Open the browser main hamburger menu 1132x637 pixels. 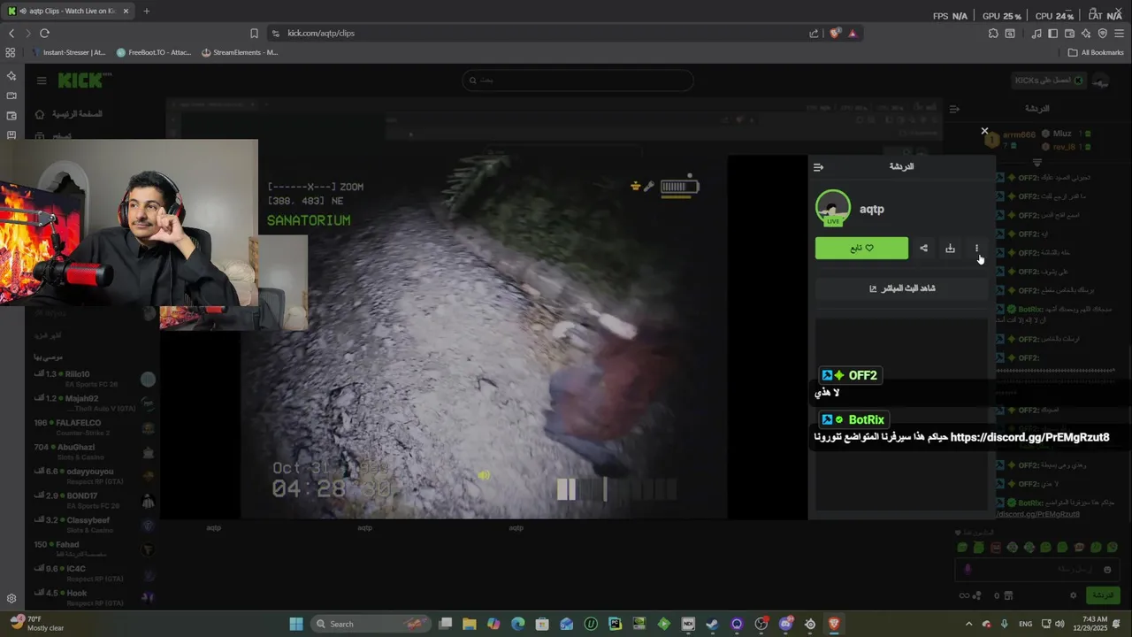pyautogui.click(x=1119, y=33)
